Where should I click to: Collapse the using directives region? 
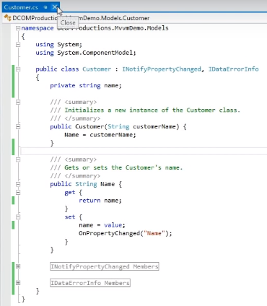18,45
